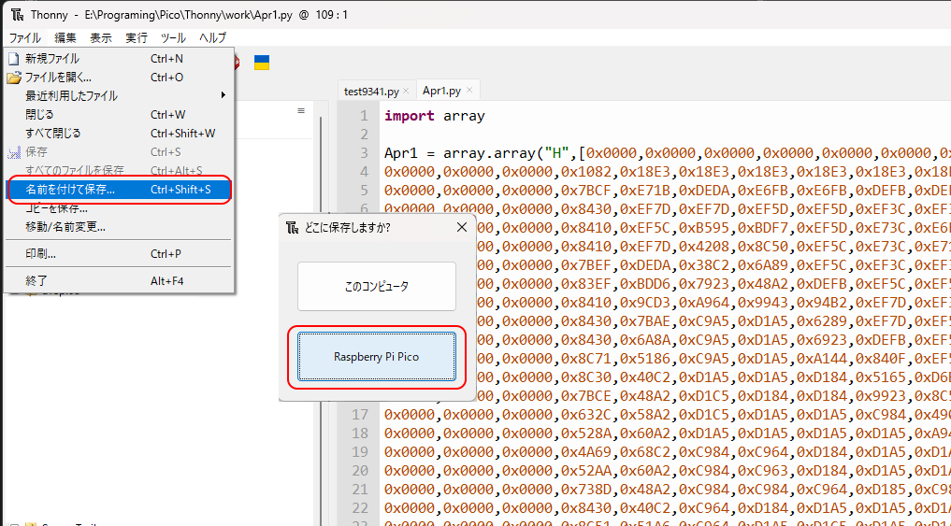
Task: Click the "Apr1 = array.array" text on line 3
Action: [462, 152]
